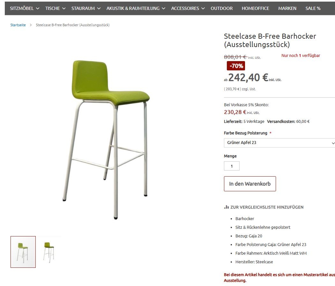Go back to Startseite breadcrumb
335x286 pixels.
[x=18, y=25]
